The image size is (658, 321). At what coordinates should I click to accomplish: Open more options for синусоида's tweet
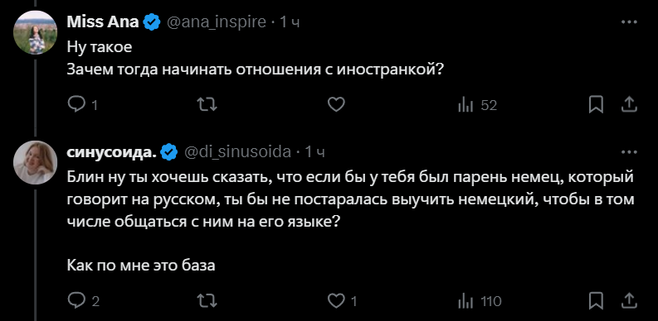coord(629,152)
